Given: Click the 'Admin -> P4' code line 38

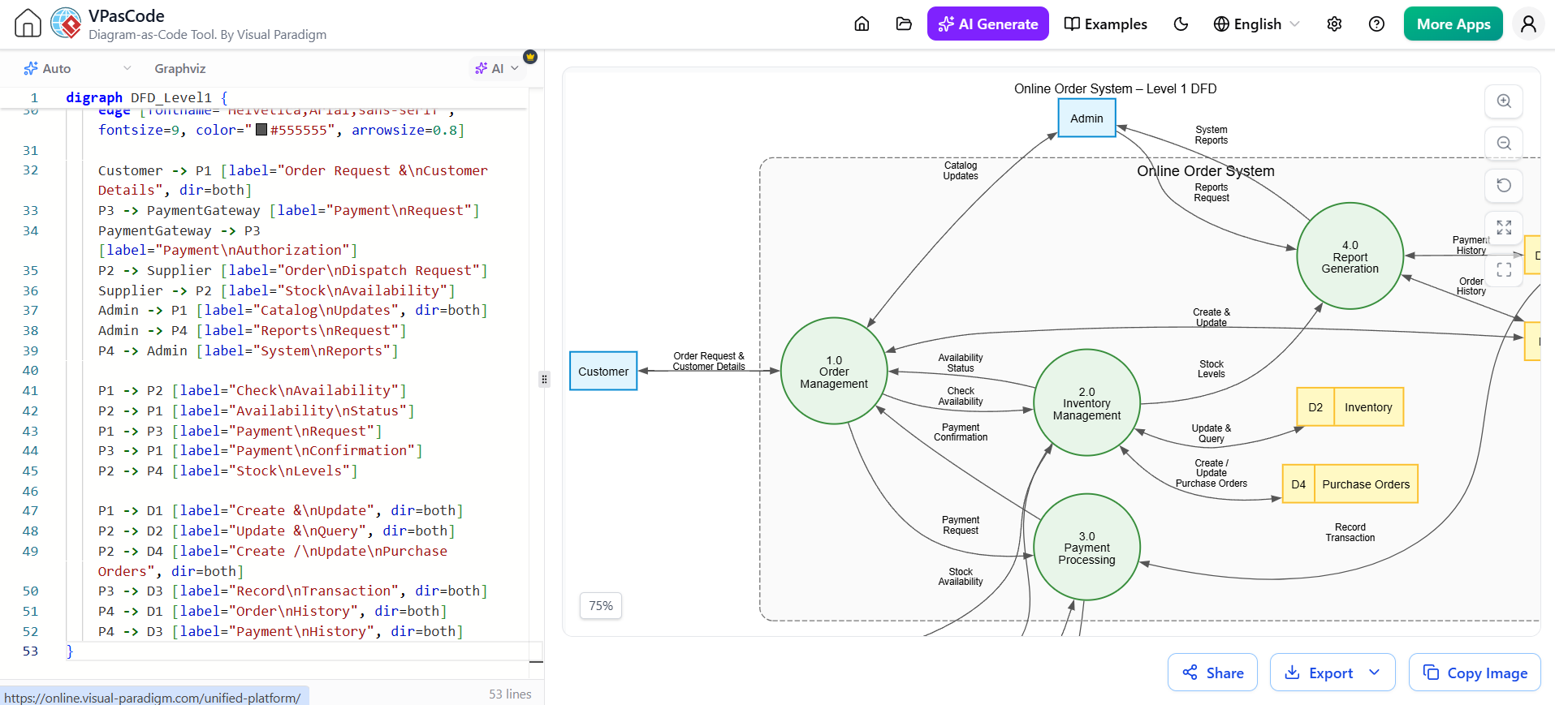Looking at the screenshot, I should pos(252,330).
